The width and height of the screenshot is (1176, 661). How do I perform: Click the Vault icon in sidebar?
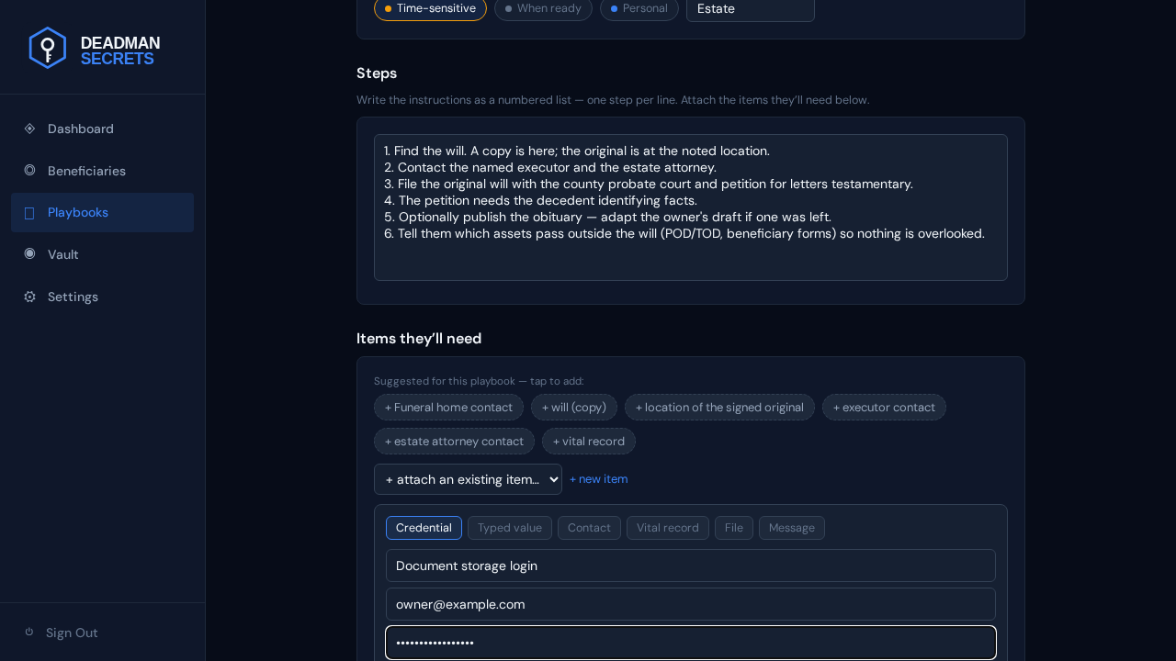coord(29,253)
